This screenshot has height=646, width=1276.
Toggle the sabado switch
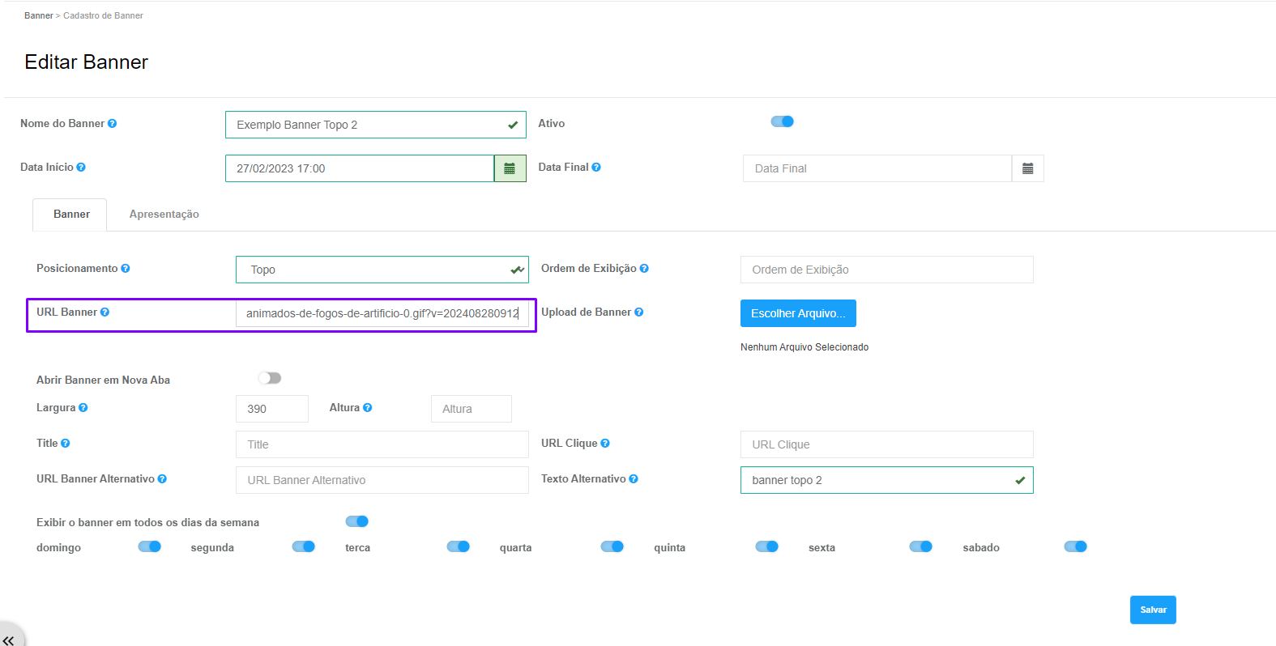1076,546
